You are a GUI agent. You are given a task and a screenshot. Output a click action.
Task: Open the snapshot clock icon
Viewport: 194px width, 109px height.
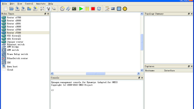point(62,9)
